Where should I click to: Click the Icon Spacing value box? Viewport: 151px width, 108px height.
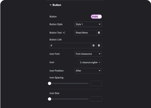pos(96,83)
